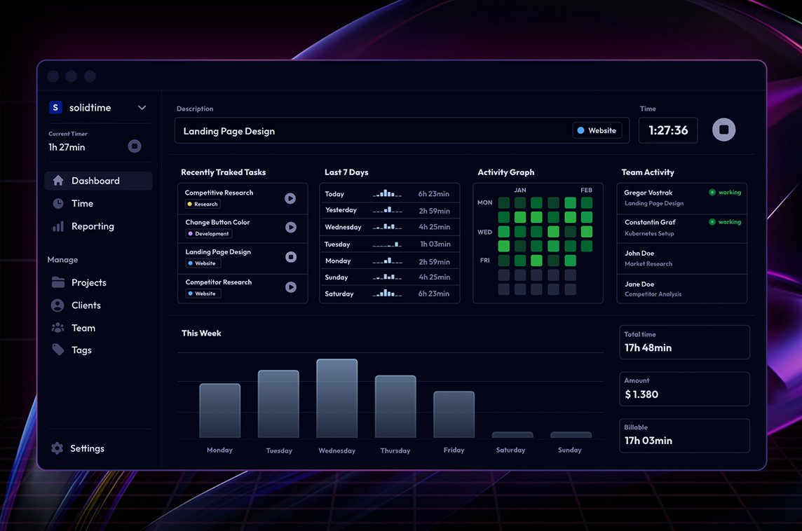Open Jane Doe Competitor Analysis entry
Screen dimensions: 802x531
(682, 289)
